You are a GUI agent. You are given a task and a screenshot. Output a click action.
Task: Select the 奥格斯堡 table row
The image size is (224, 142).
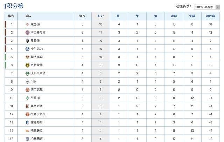click(x=112, y=106)
